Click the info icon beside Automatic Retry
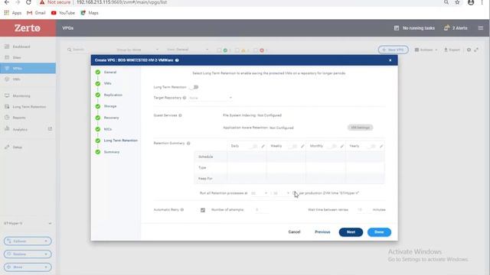This screenshot has height=275, width=490. click(182, 210)
